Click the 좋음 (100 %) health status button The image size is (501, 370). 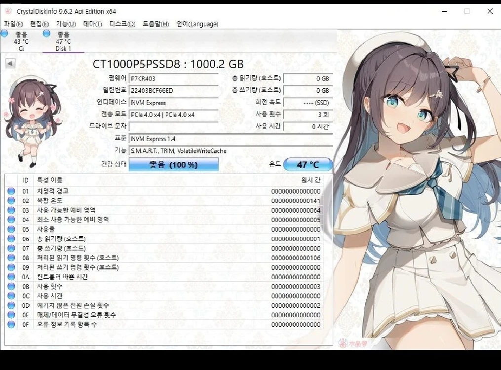(173, 165)
